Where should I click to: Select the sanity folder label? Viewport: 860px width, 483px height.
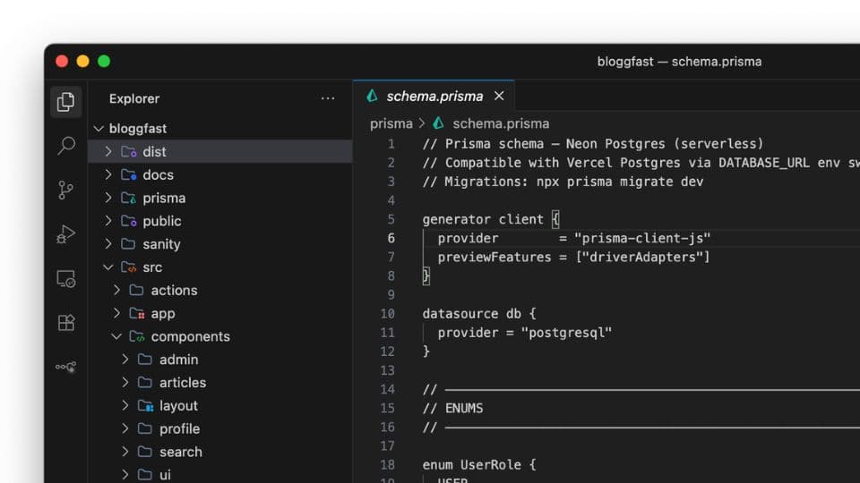click(x=161, y=244)
